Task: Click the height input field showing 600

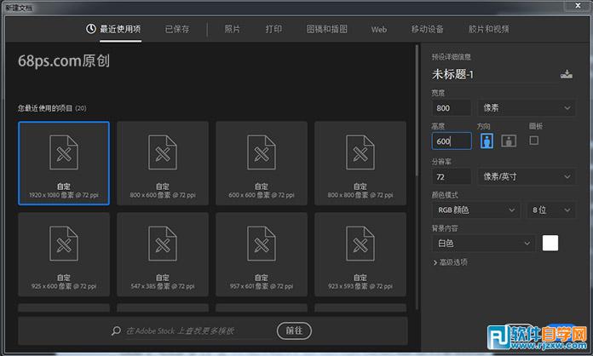Action: click(x=452, y=141)
